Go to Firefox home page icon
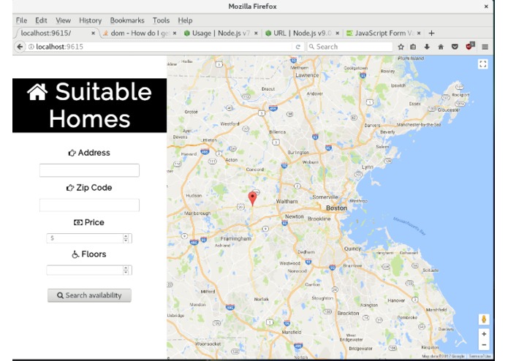This screenshot has height=361, width=508. click(x=441, y=47)
